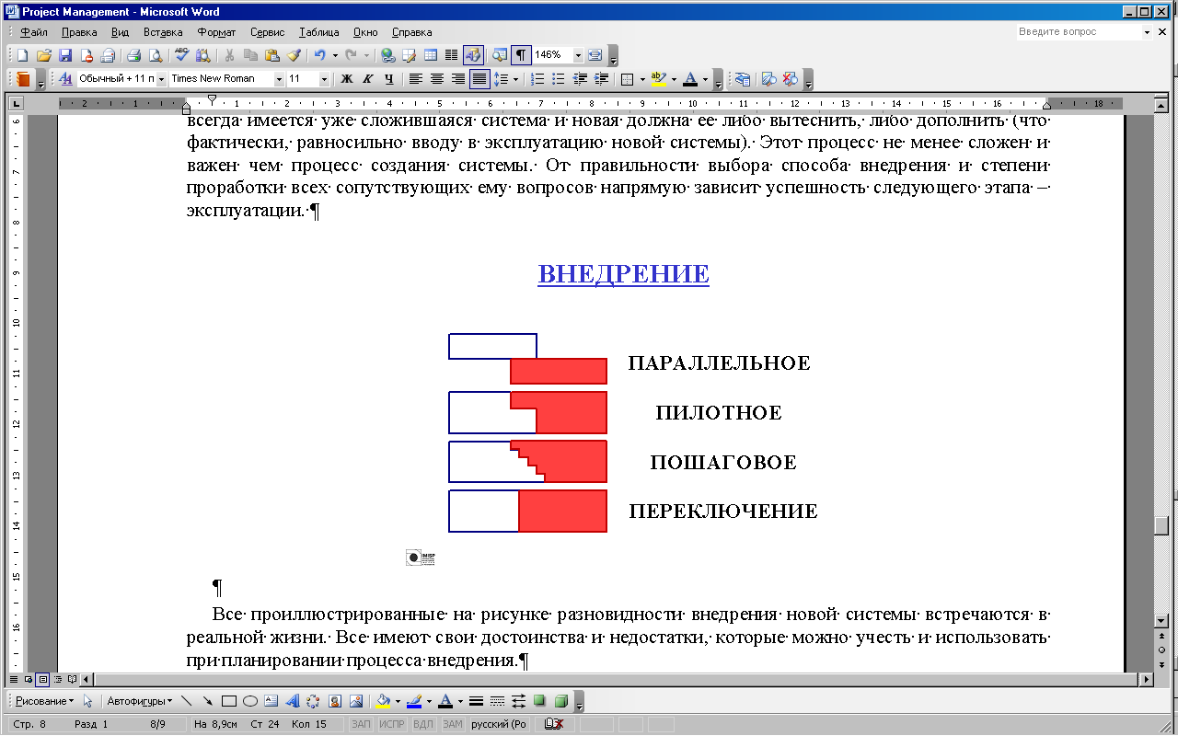Open the Columns layout button
Image resolution: width=1178 pixels, height=736 pixels.
(452, 55)
